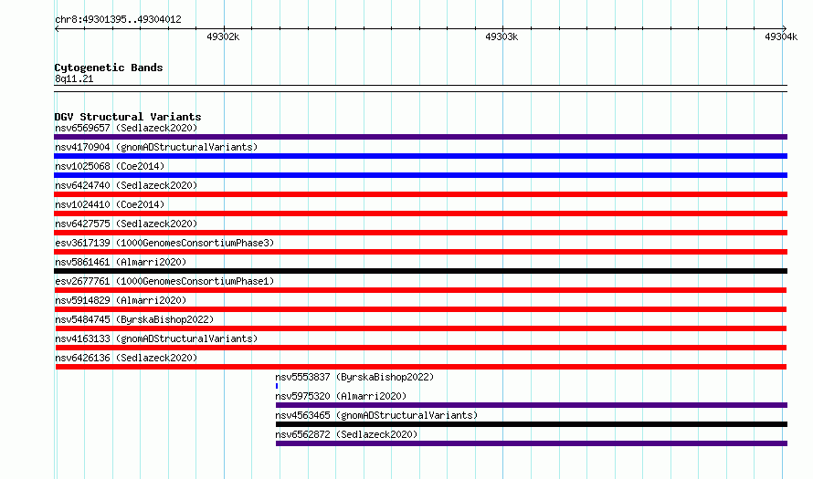Viewport: 813px width, 479px height.
Task: Click the 49302k ruler position label
Action: [x=223, y=36]
